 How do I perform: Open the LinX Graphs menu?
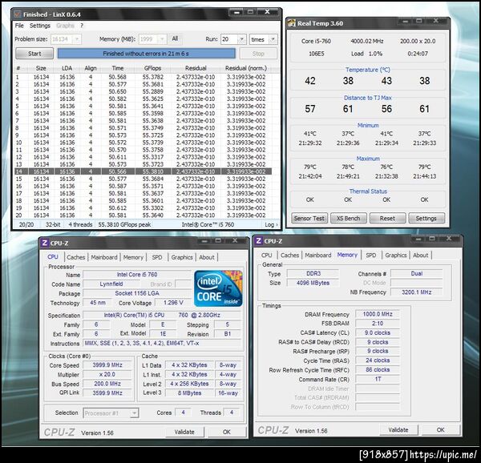tap(66, 26)
